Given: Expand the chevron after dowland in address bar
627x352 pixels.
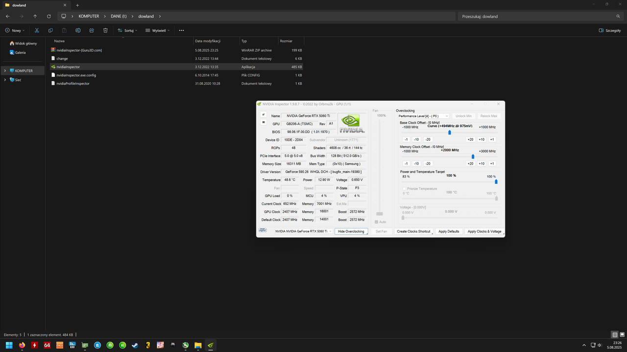Looking at the screenshot, I should [x=159, y=16].
